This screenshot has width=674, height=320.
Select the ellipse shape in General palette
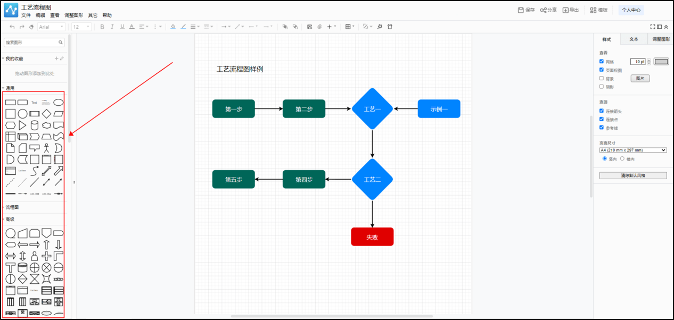point(59,102)
